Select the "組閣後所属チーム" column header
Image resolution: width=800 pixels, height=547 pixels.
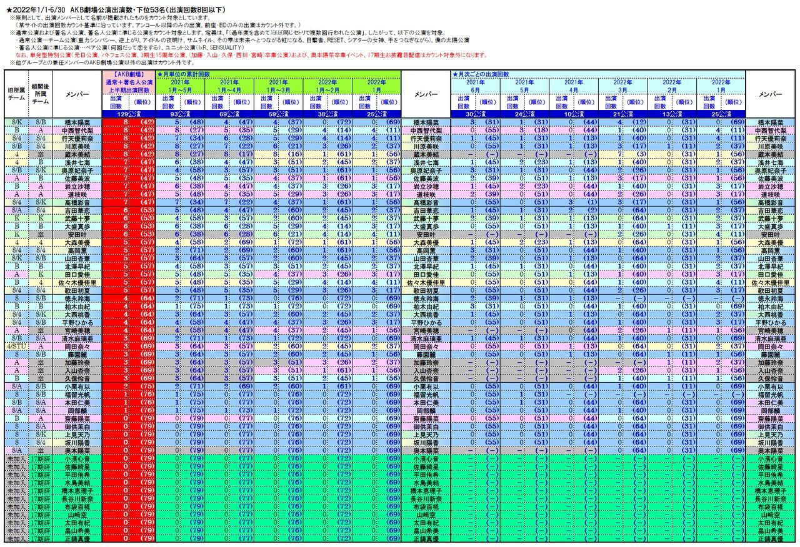pos(41,94)
